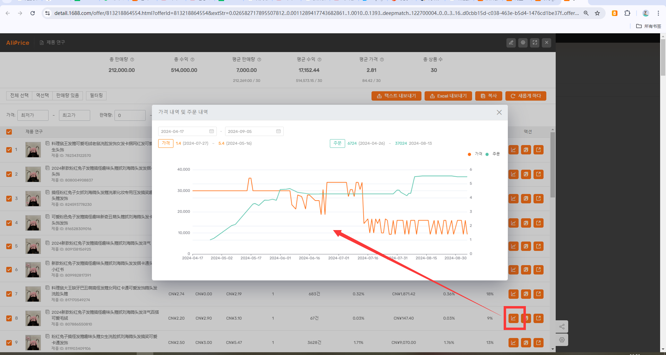Viewport: 666px width, 355px height.
Task: Open price history chart for row 9
Action: [x=513, y=343]
